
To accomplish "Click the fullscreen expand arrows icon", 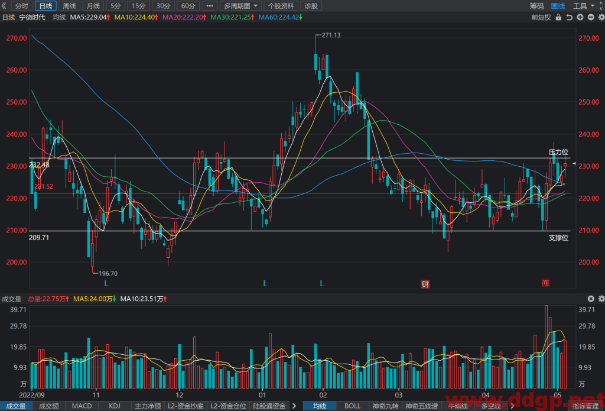I will pos(601,6).
